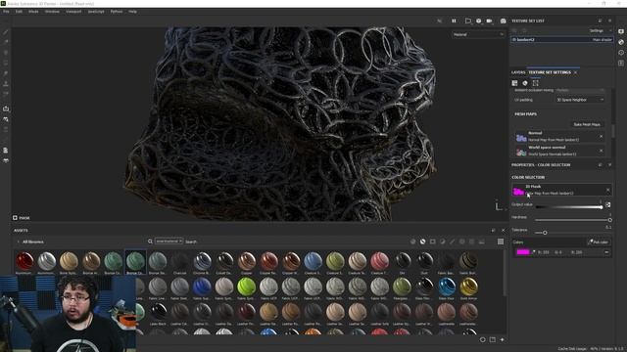This screenshot has width=627, height=352.
Task: Open the UV padding 3D Space Neighbor dropdown
Action: [x=580, y=100]
